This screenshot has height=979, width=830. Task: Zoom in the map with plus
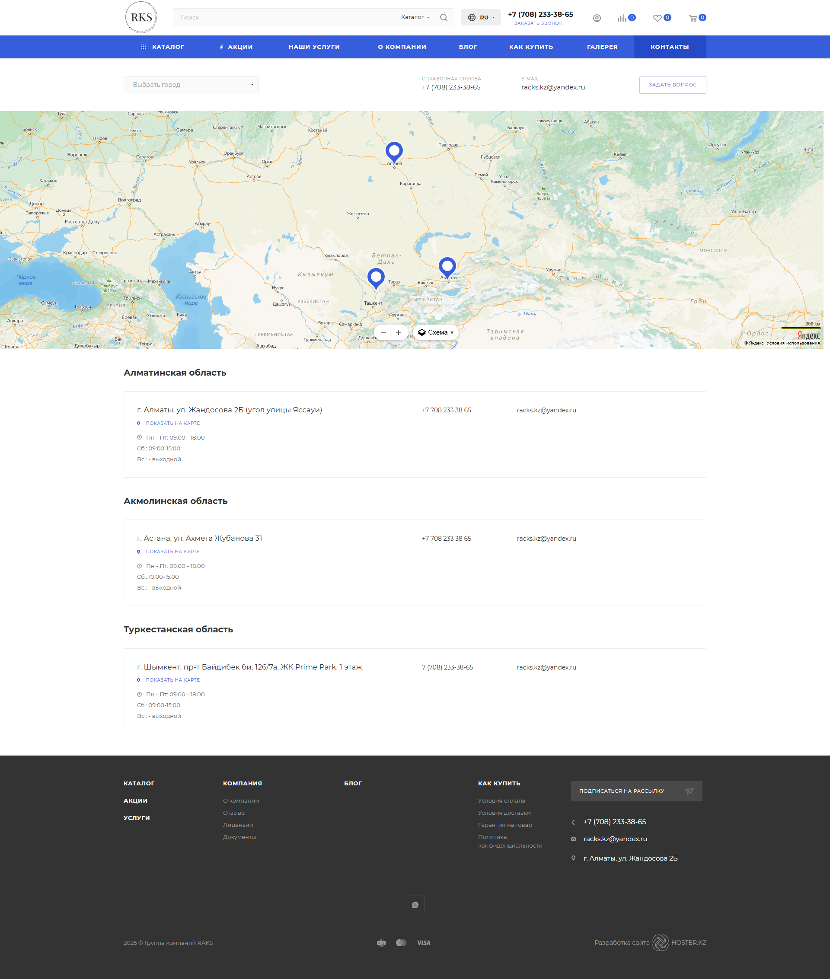tap(399, 333)
